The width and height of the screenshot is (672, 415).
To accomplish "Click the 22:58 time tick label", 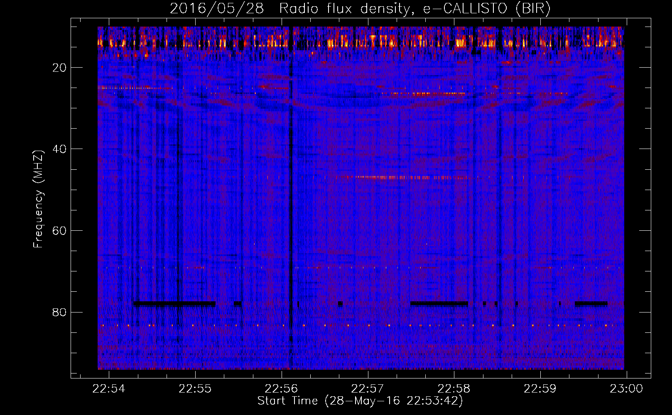I will coord(454,389).
